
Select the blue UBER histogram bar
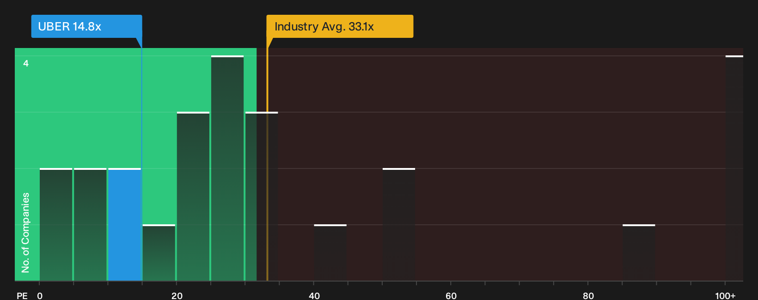(x=125, y=224)
